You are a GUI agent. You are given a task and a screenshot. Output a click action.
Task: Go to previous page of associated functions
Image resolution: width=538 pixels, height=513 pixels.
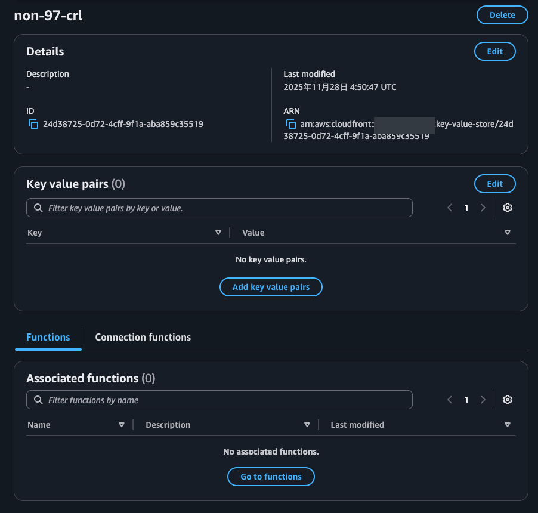tap(450, 400)
